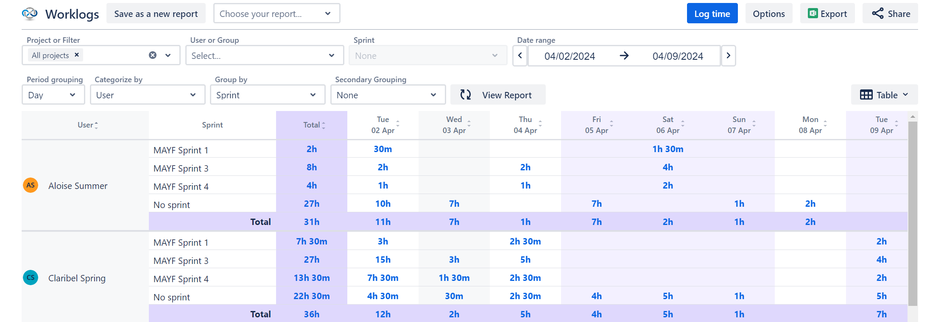Click the Log time button
Viewport: 930px width, 322px height.
(x=712, y=14)
